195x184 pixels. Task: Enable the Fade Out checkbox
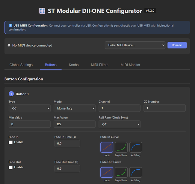point(11,167)
